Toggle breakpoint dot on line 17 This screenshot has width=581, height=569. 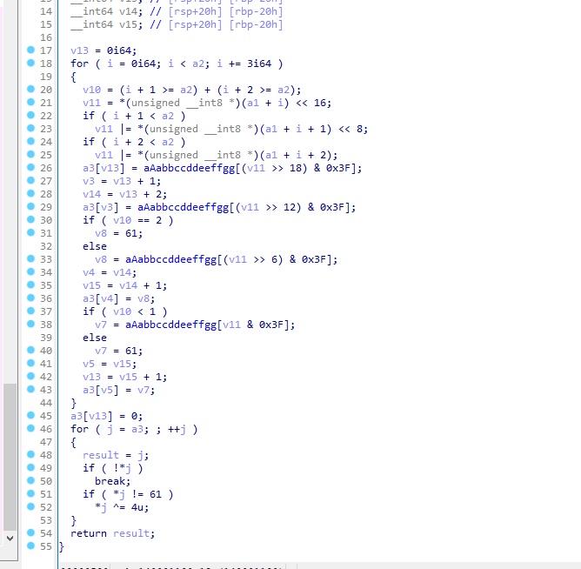31,50
